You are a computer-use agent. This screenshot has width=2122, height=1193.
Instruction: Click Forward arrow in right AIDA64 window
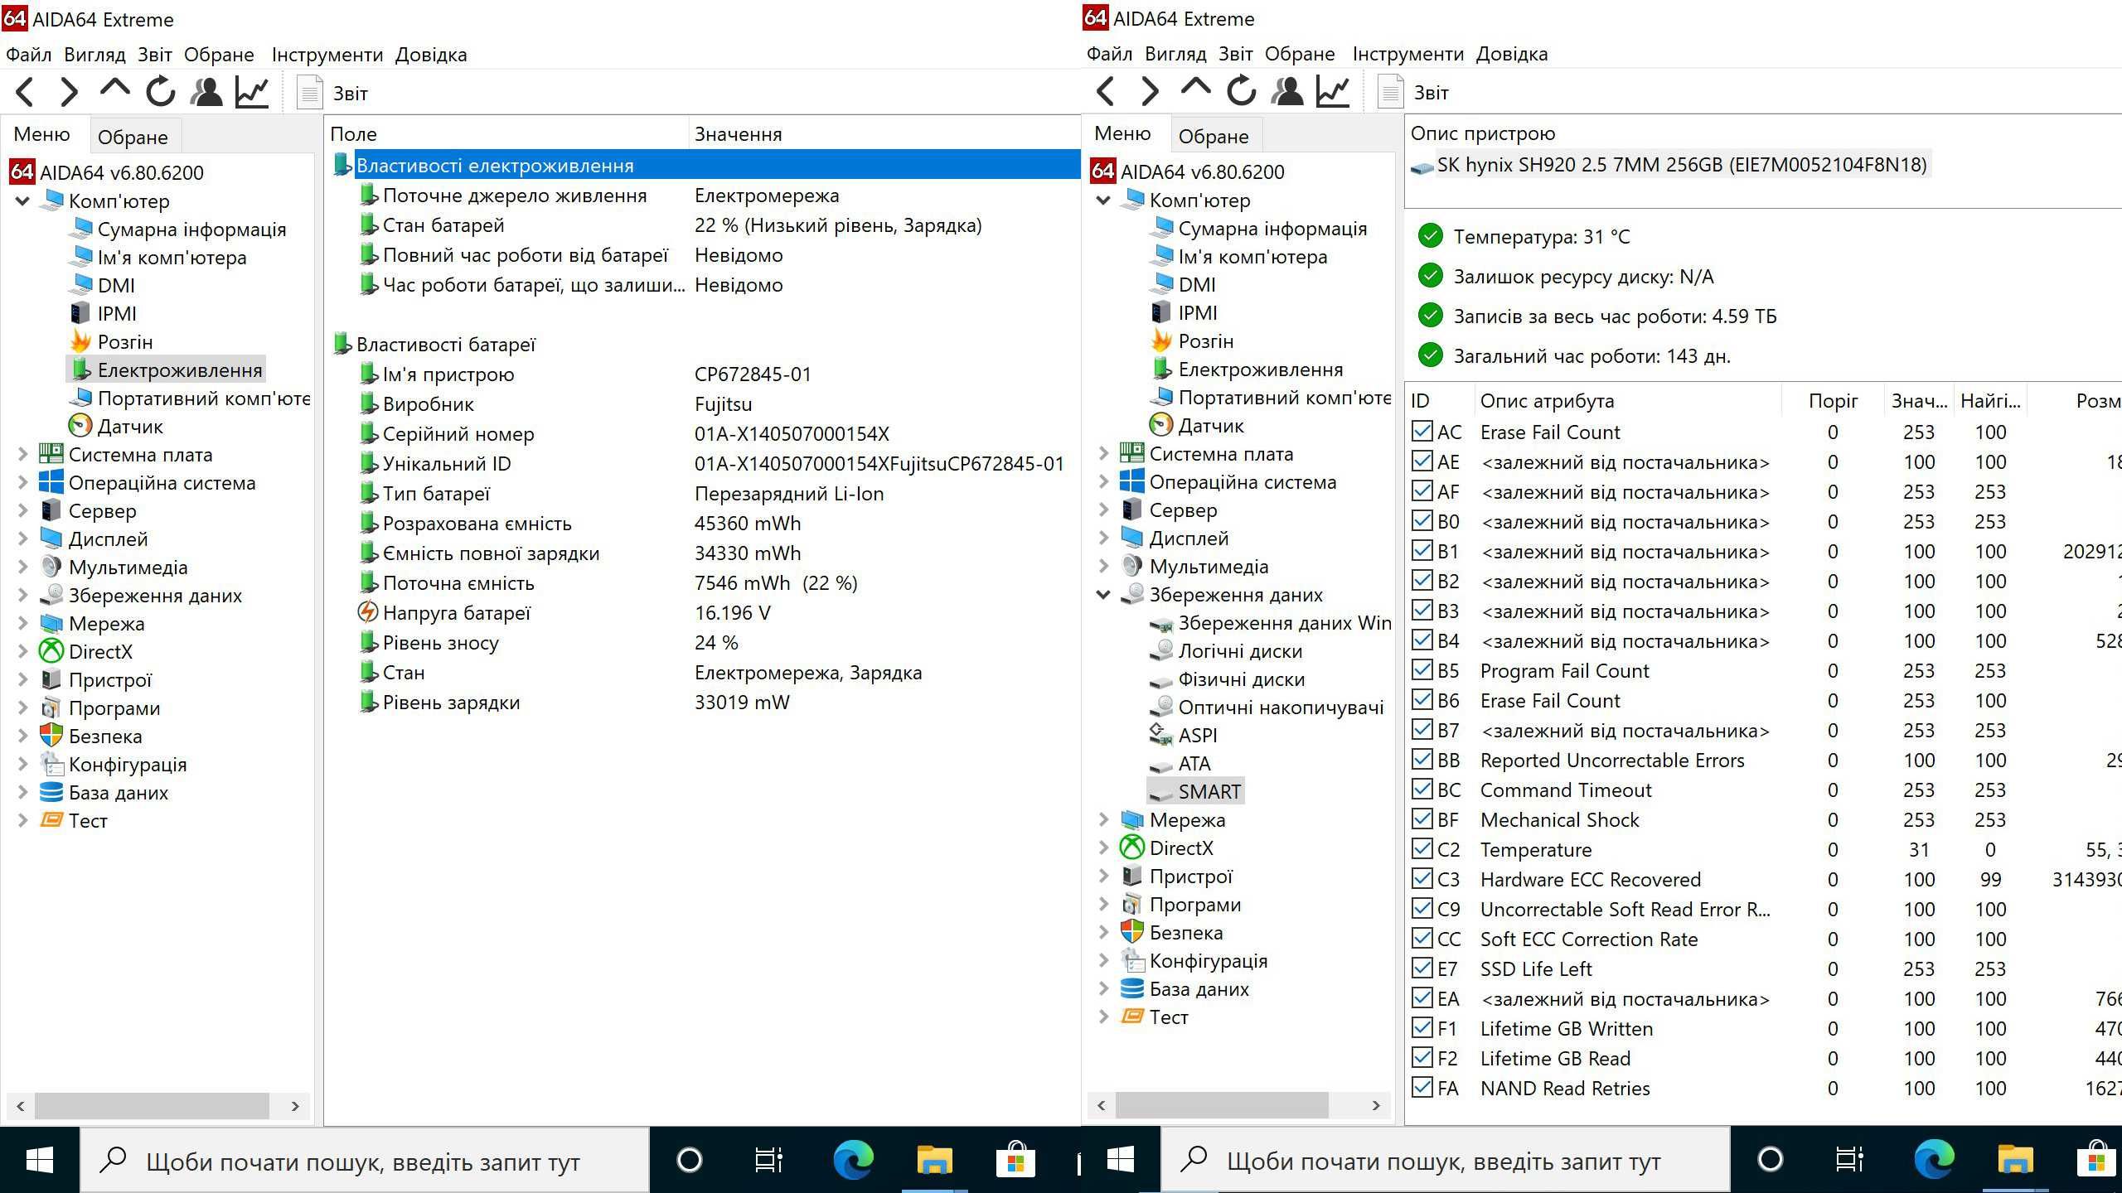coord(1151,91)
